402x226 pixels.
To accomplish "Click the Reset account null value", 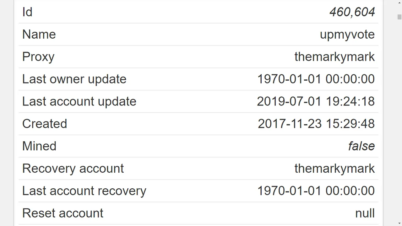I will pyautogui.click(x=365, y=213).
